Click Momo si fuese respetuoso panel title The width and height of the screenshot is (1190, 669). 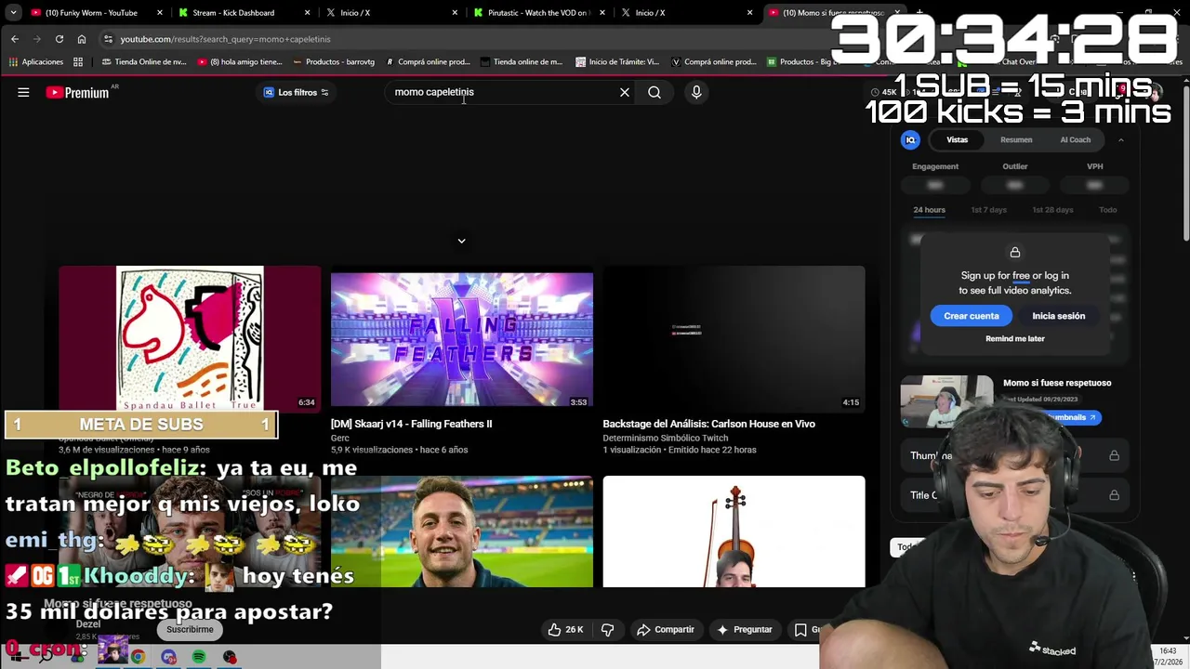[1057, 383]
